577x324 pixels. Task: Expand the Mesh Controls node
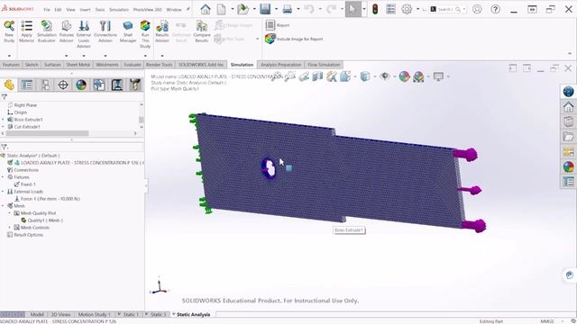(x=10, y=228)
